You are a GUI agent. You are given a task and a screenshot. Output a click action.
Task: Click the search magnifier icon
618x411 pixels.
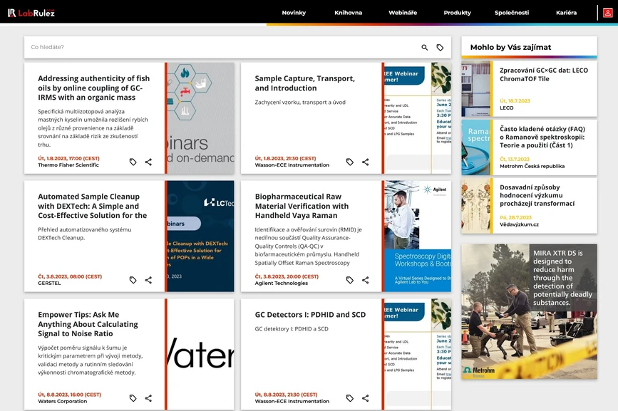pyautogui.click(x=425, y=47)
